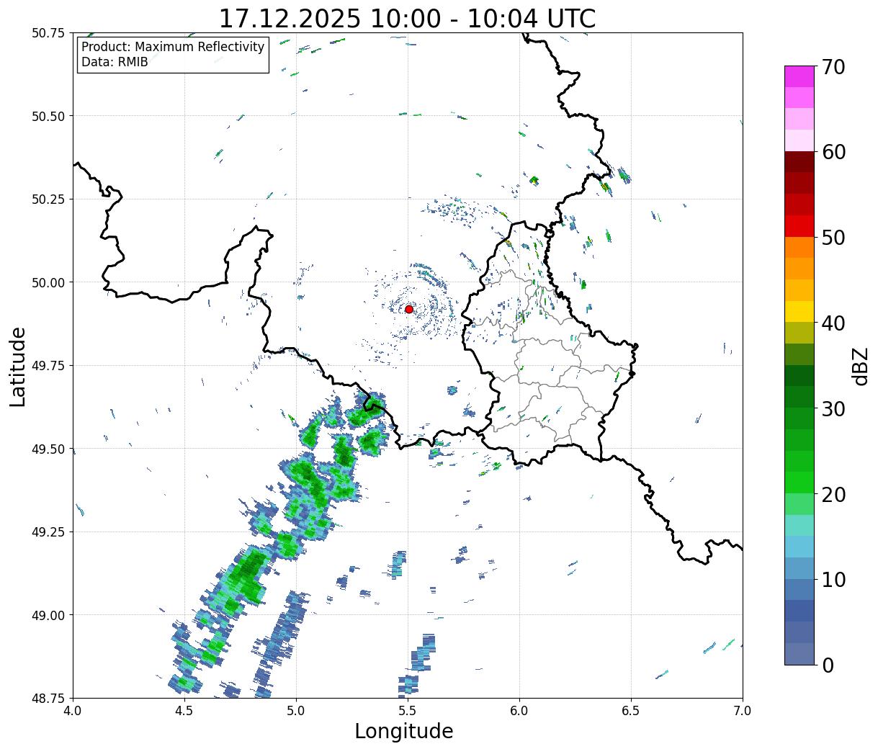The image size is (878, 749).
Task: Click the longitude tick label "4.5"
Action: 184,711
